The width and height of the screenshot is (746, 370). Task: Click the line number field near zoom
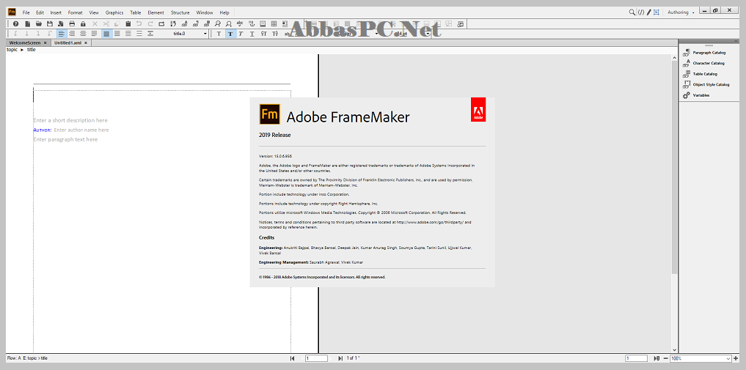click(x=636, y=358)
